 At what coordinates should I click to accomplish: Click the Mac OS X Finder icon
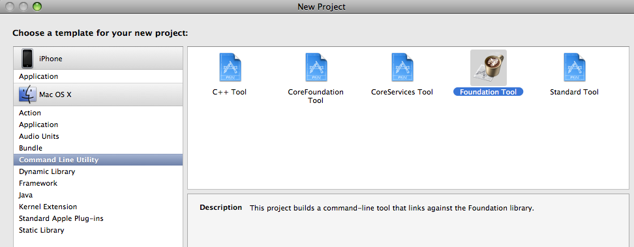27,95
